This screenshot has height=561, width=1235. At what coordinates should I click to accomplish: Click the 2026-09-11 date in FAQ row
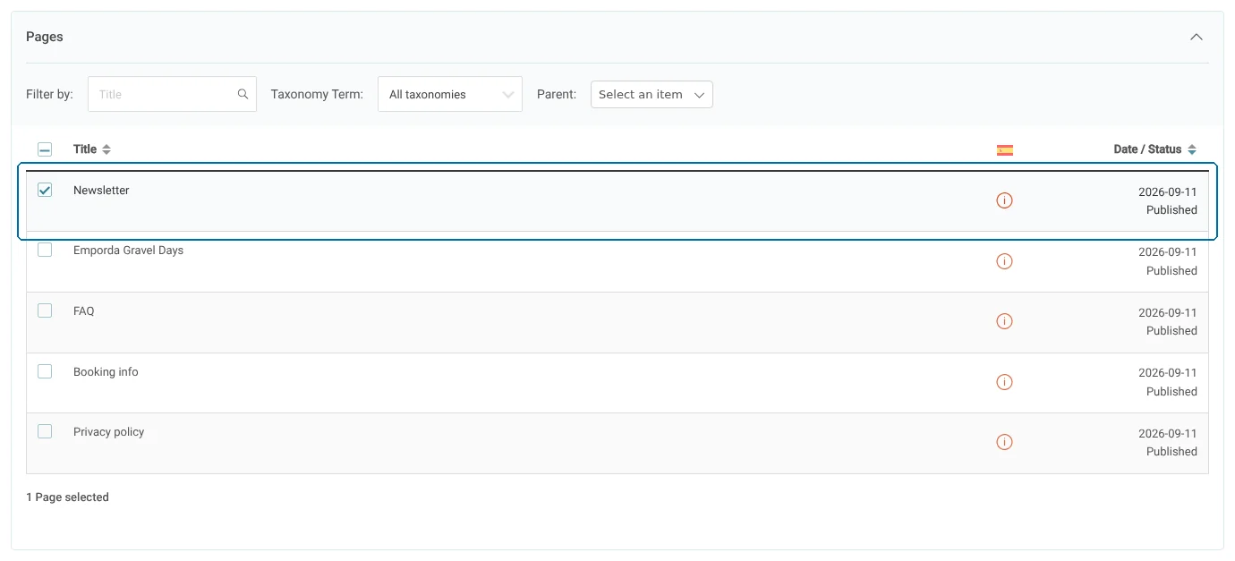pyautogui.click(x=1167, y=312)
